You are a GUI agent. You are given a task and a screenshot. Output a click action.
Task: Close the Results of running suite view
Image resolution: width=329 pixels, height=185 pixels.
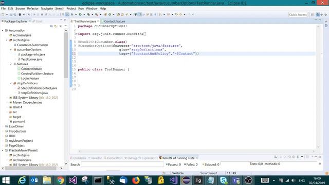pyautogui.click(x=196, y=158)
